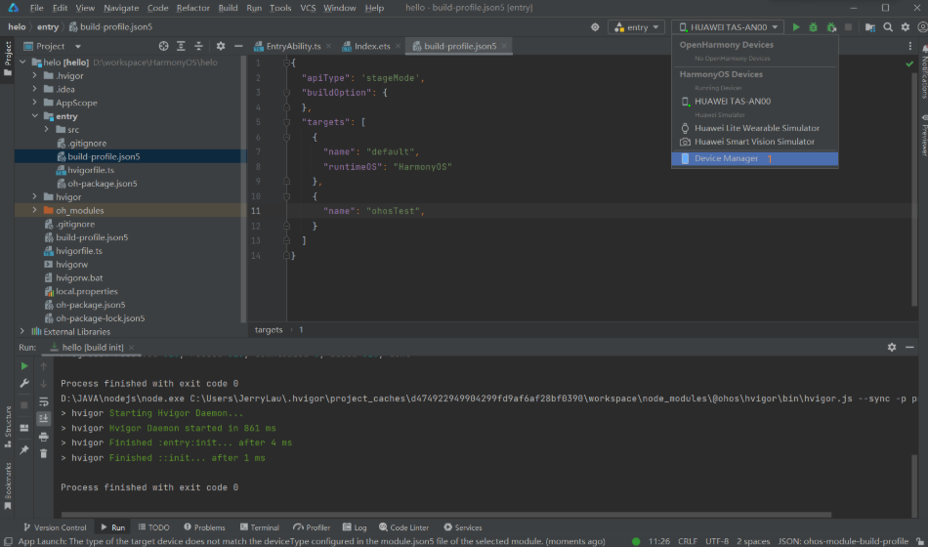The image size is (928, 547).
Task: Open the Refactor menu
Action: coord(192,8)
